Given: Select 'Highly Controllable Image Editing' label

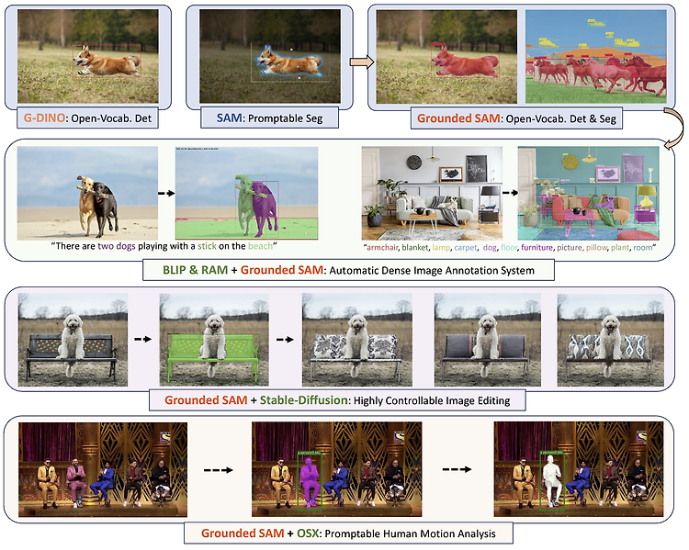Looking at the screenshot, I should point(432,400).
